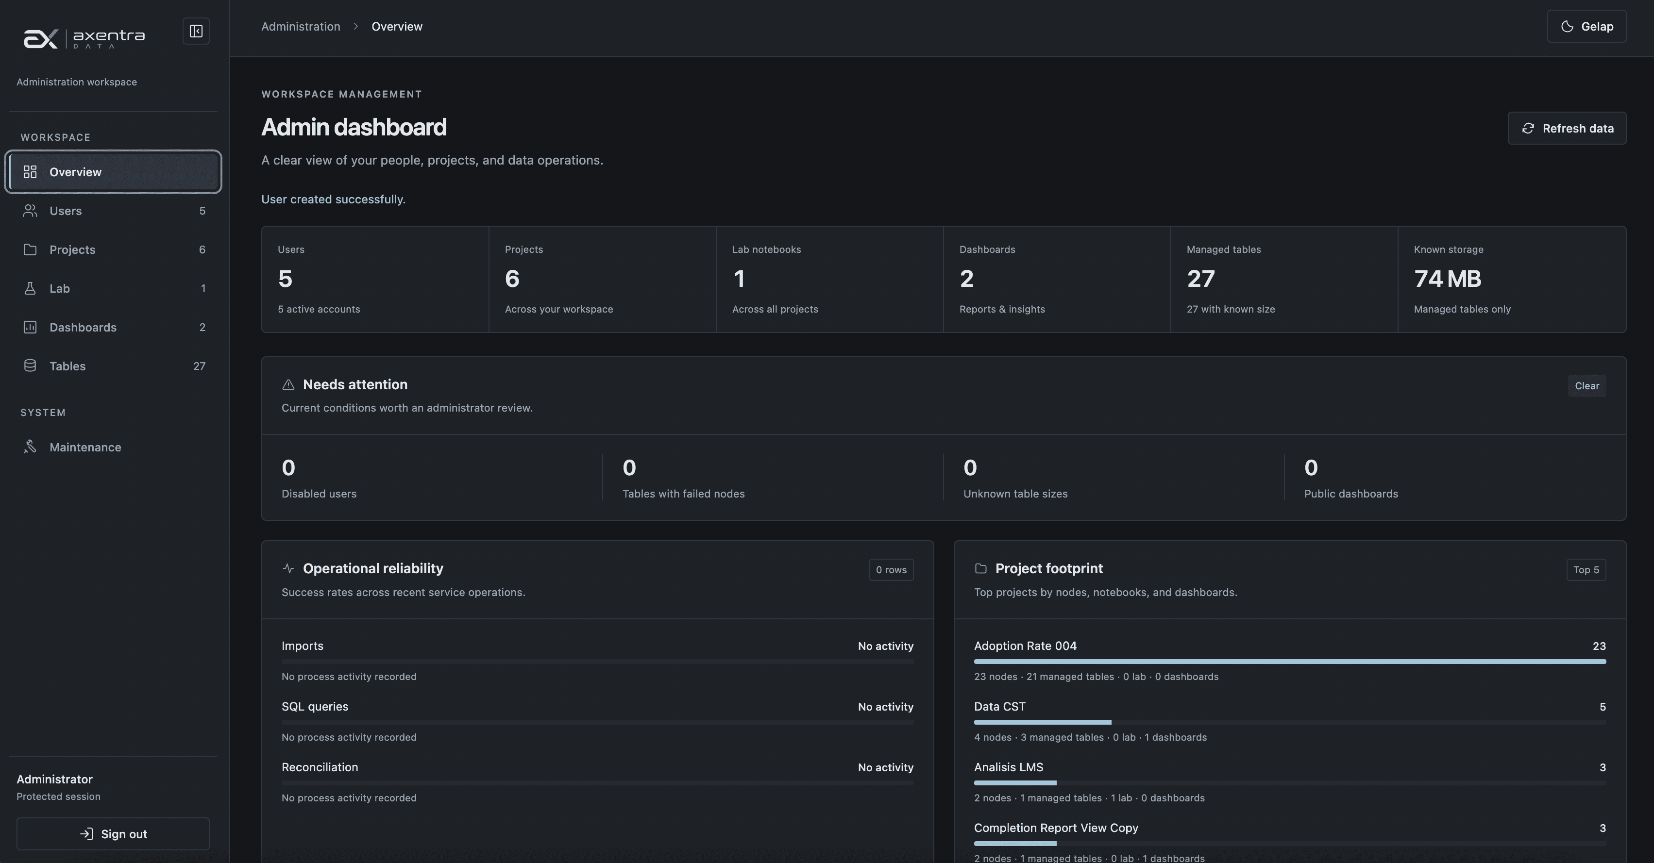Navigate to Dashboards in sidebar
This screenshot has width=1654, height=863.
click(x=113, y=327)
